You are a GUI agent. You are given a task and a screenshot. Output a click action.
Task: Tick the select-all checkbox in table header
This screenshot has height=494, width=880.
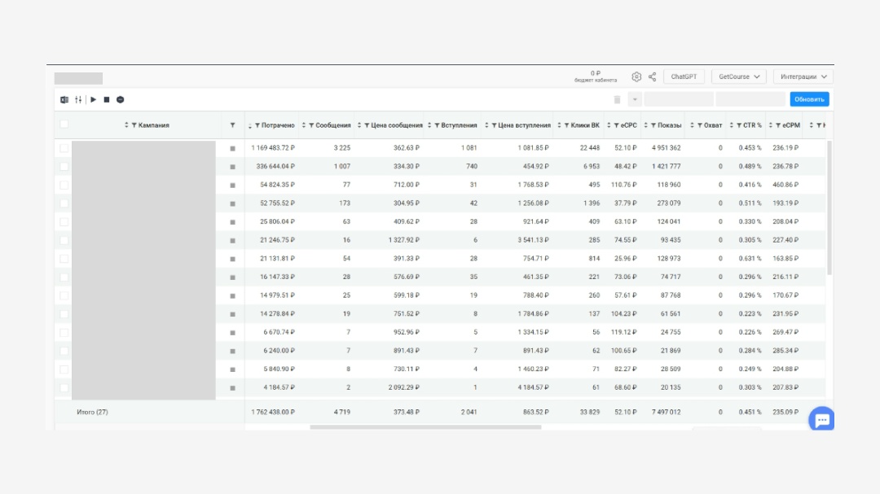64,125
